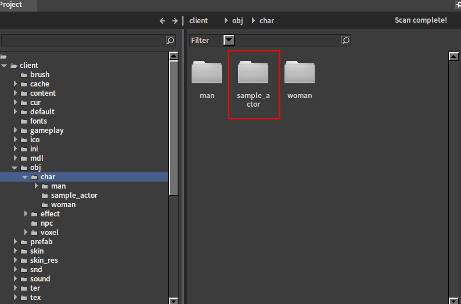Select the Project tab
The height and width of the screenshot is (304, 461).
point(12,5)
